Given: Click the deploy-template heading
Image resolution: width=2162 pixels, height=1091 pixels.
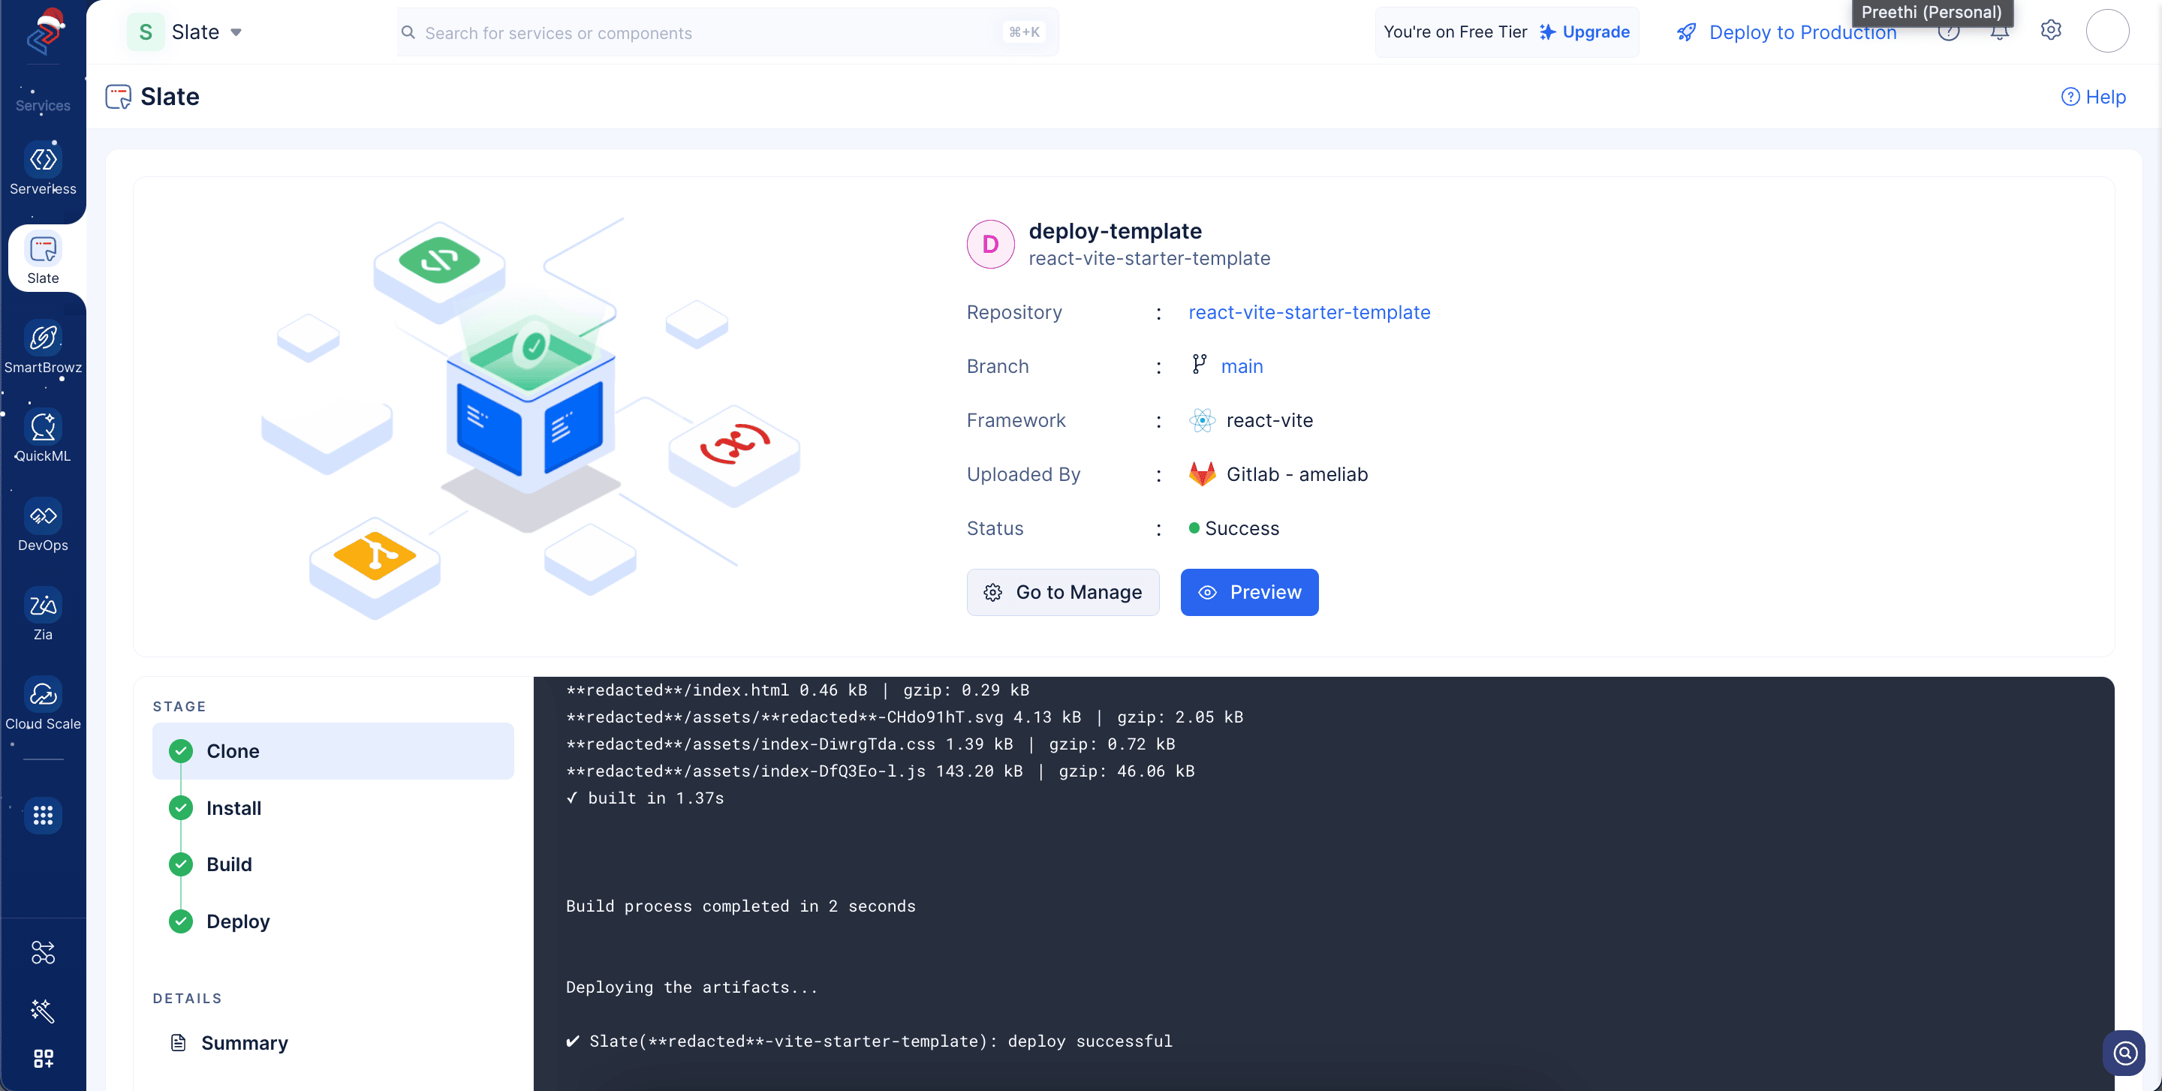Looking at the screenshot, I should (x=1115, y=230).
